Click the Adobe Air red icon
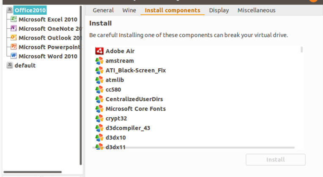The width and height of the screenshot is (323, 177). [99, 51]
